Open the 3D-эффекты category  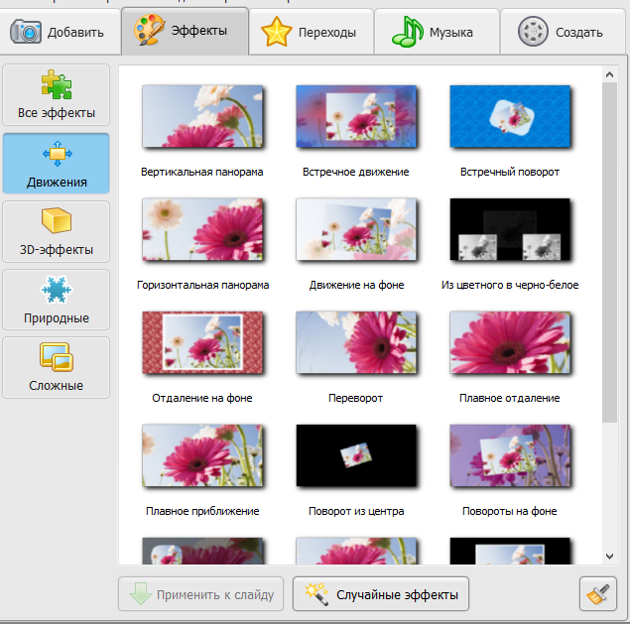coord(57,232)
